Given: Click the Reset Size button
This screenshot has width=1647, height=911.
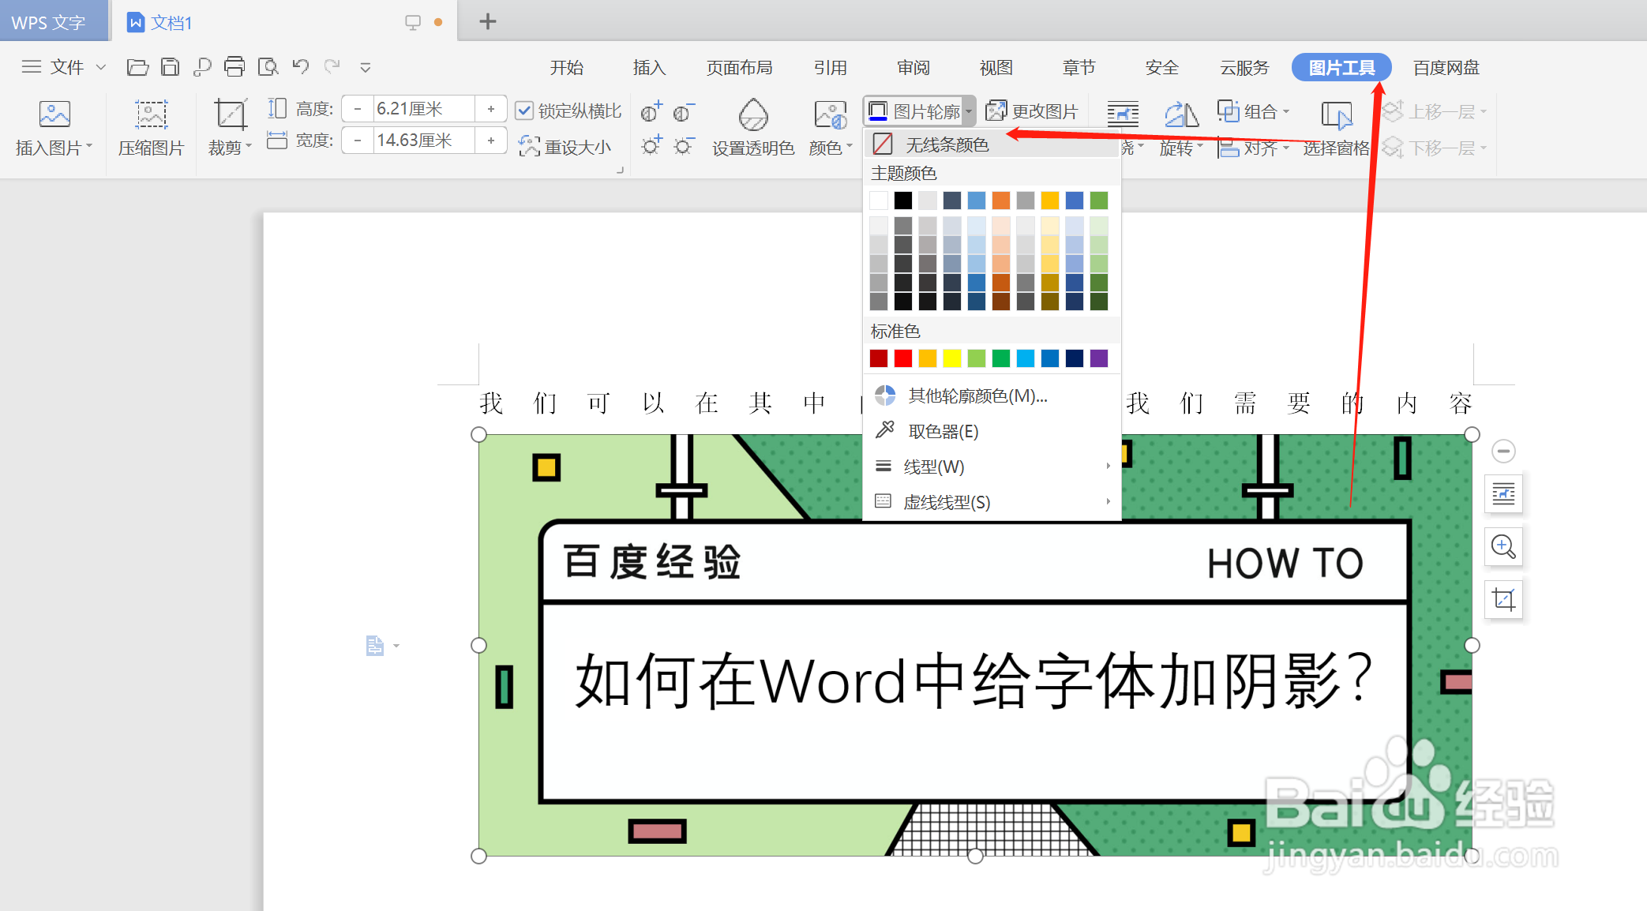Looking at the screenshot, I should pos(565,147).
